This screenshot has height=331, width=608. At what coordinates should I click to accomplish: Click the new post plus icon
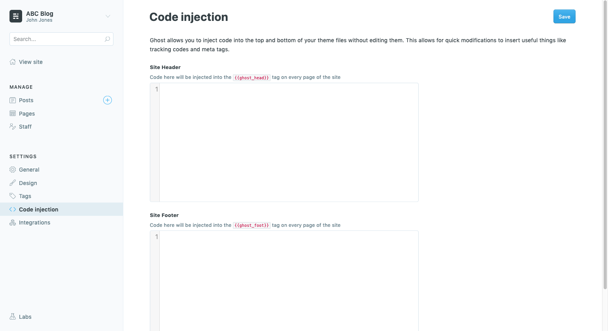click(108, 100)
